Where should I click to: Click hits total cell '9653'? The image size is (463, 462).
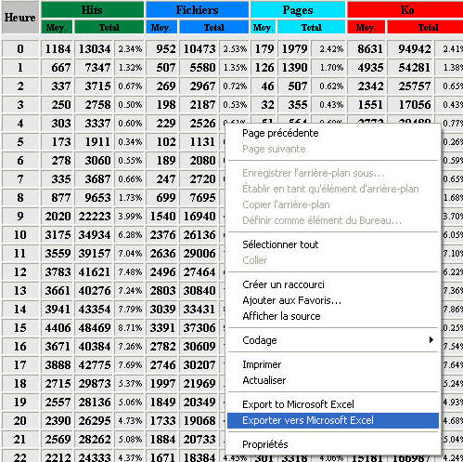[94, 198]
